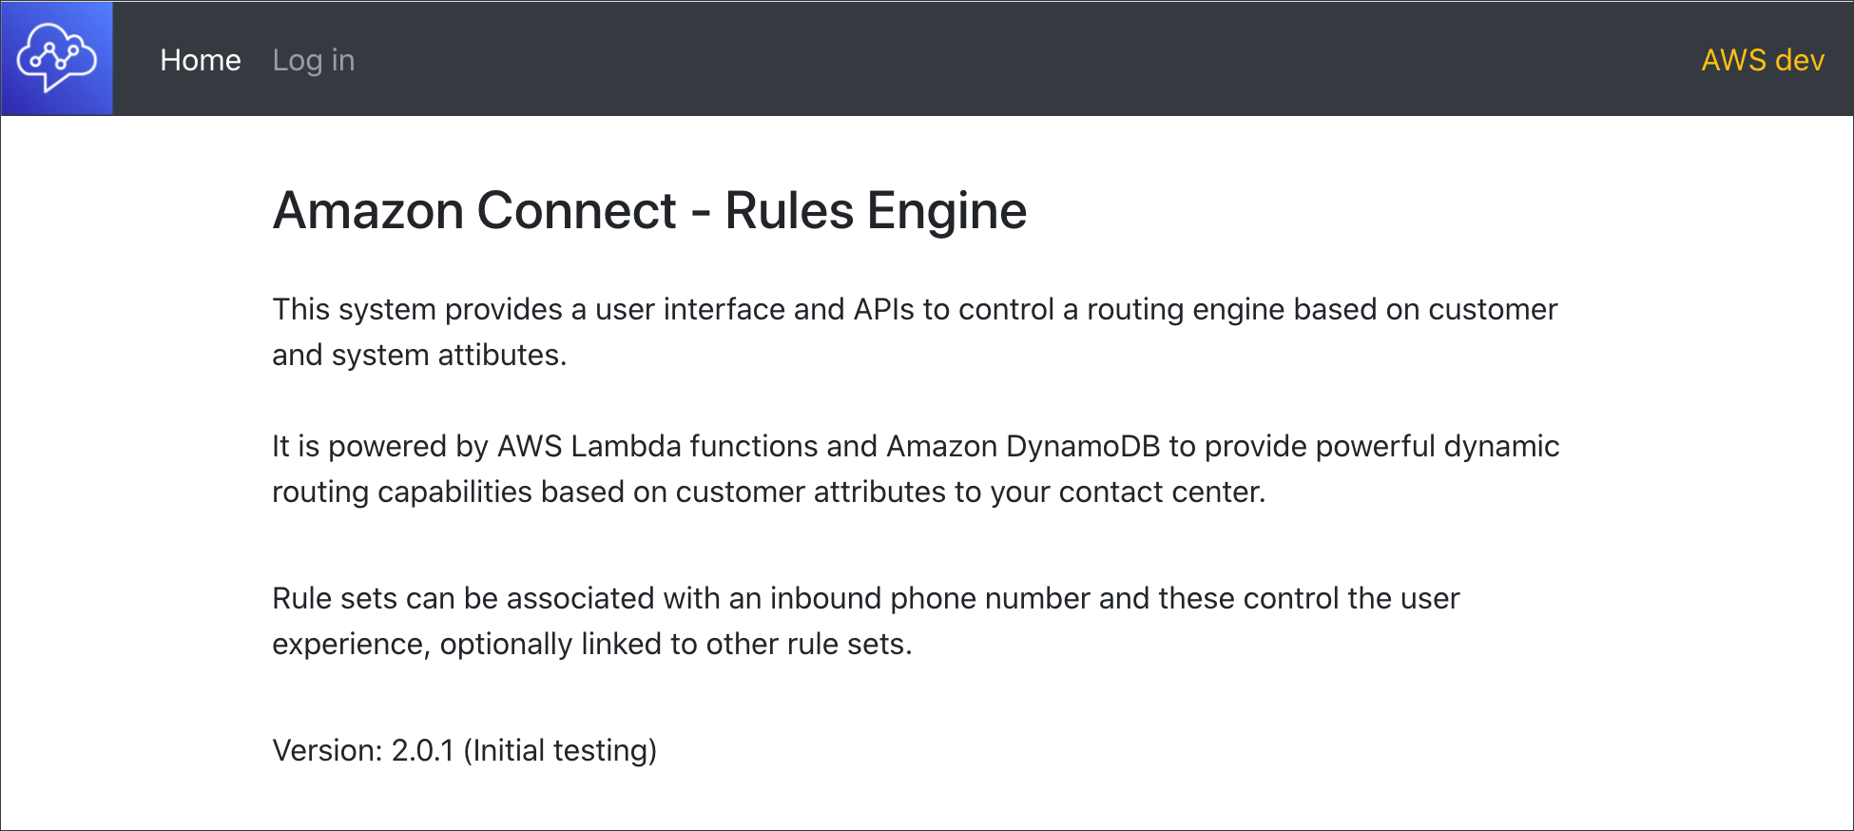Open the Log in link
The height and width of the screenshot is (831, 1854).
(313, 60)
